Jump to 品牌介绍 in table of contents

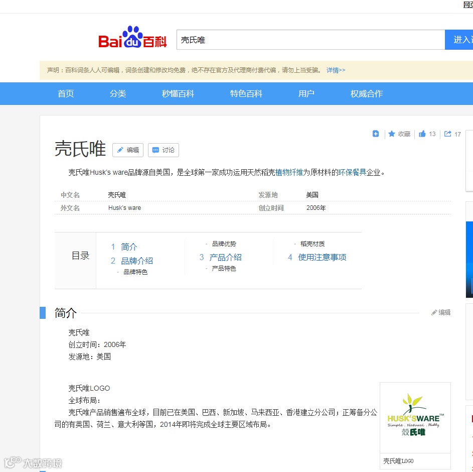point(137,261)
